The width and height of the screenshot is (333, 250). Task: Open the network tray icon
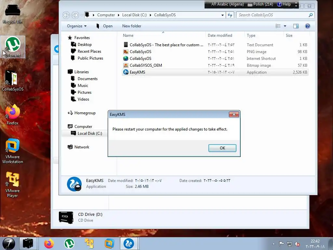point(289,244)
